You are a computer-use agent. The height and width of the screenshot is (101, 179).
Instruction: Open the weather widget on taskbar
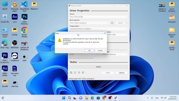pos(3,98)
